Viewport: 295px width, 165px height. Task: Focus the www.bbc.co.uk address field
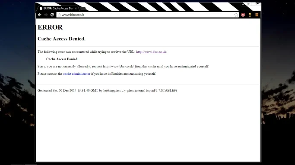(148, 15)
